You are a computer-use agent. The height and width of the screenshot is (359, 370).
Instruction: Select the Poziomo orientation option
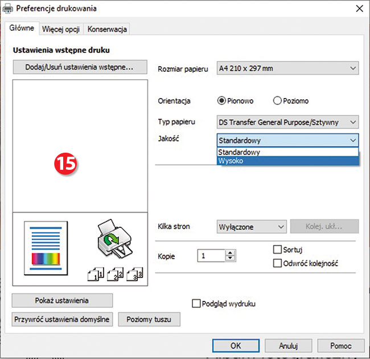click(x=278, y=101)
